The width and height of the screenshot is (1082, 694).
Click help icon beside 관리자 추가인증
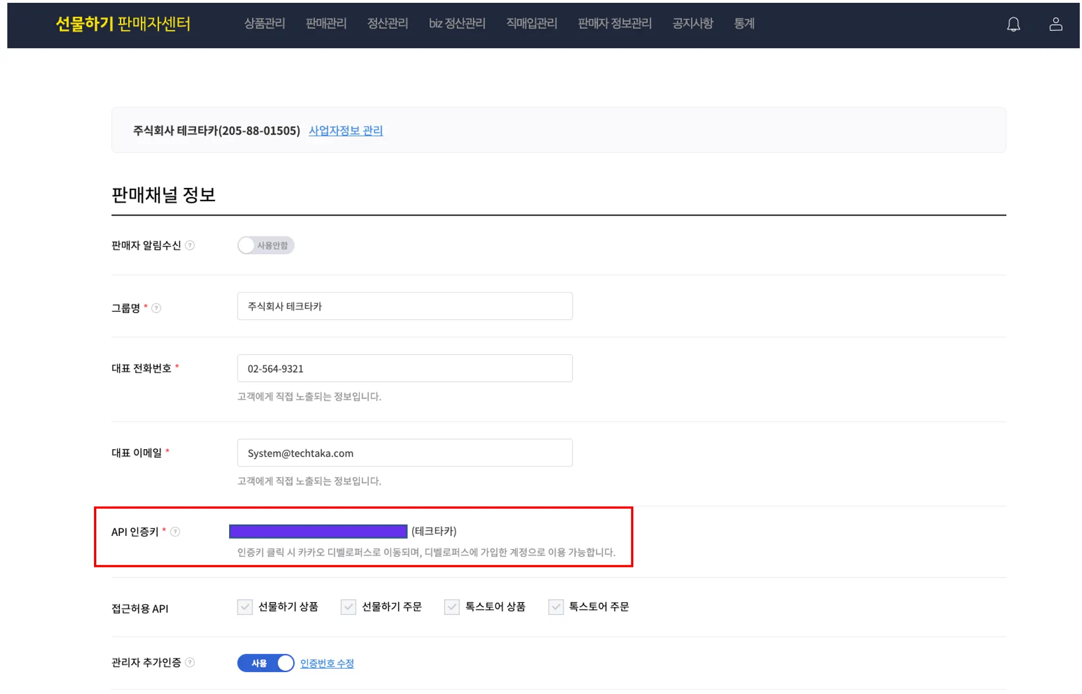190,662
